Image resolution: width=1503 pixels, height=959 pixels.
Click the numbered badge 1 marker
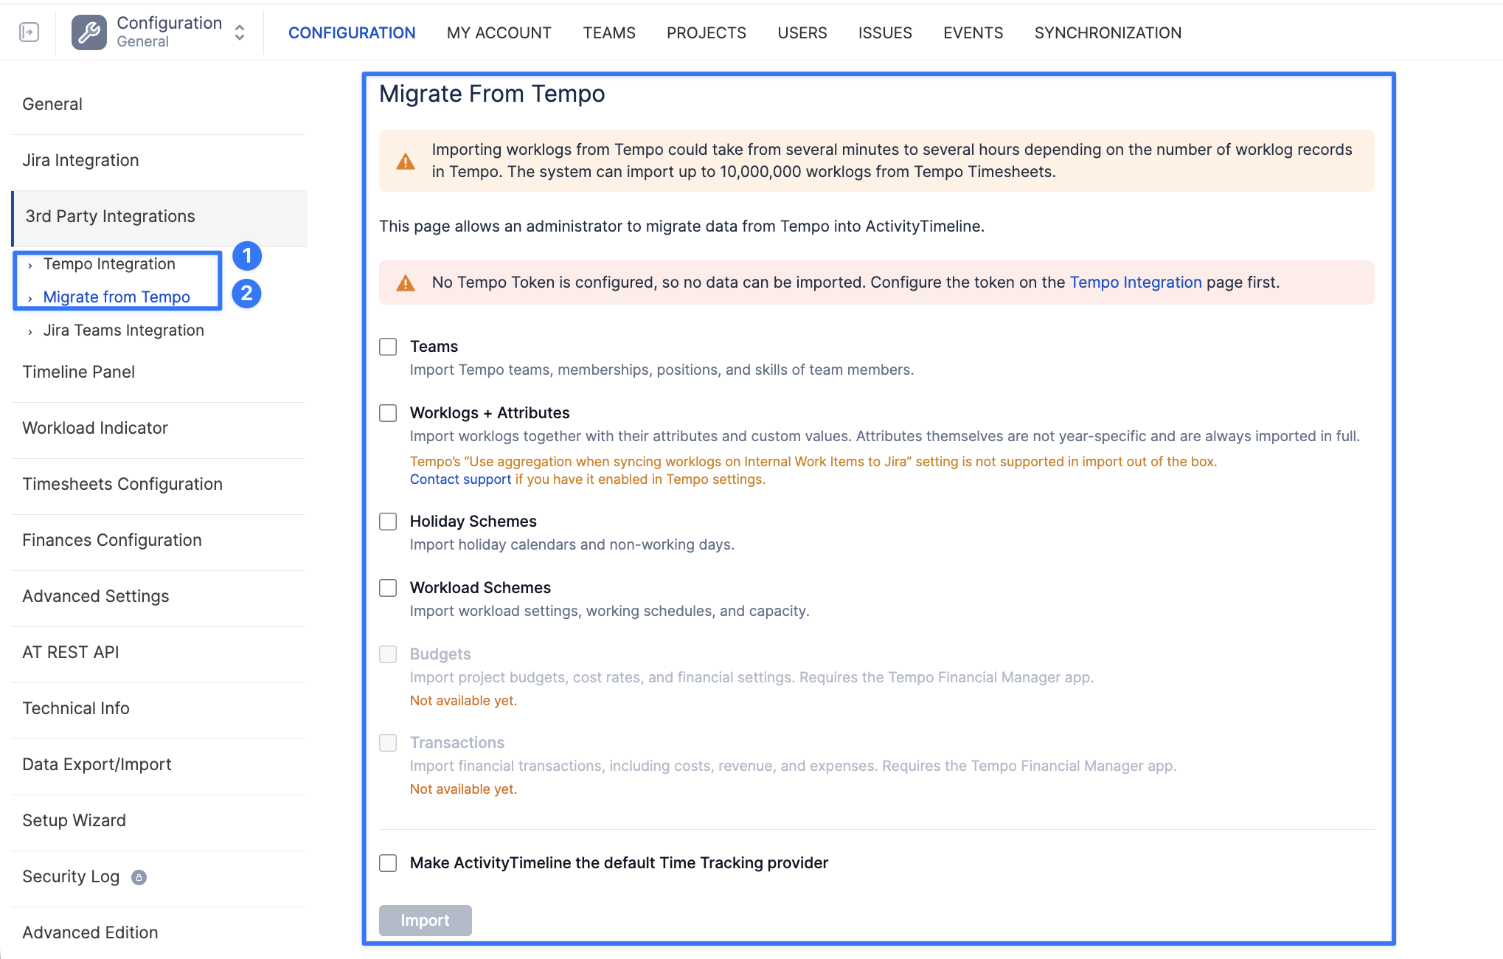click(x=247, y=256)
